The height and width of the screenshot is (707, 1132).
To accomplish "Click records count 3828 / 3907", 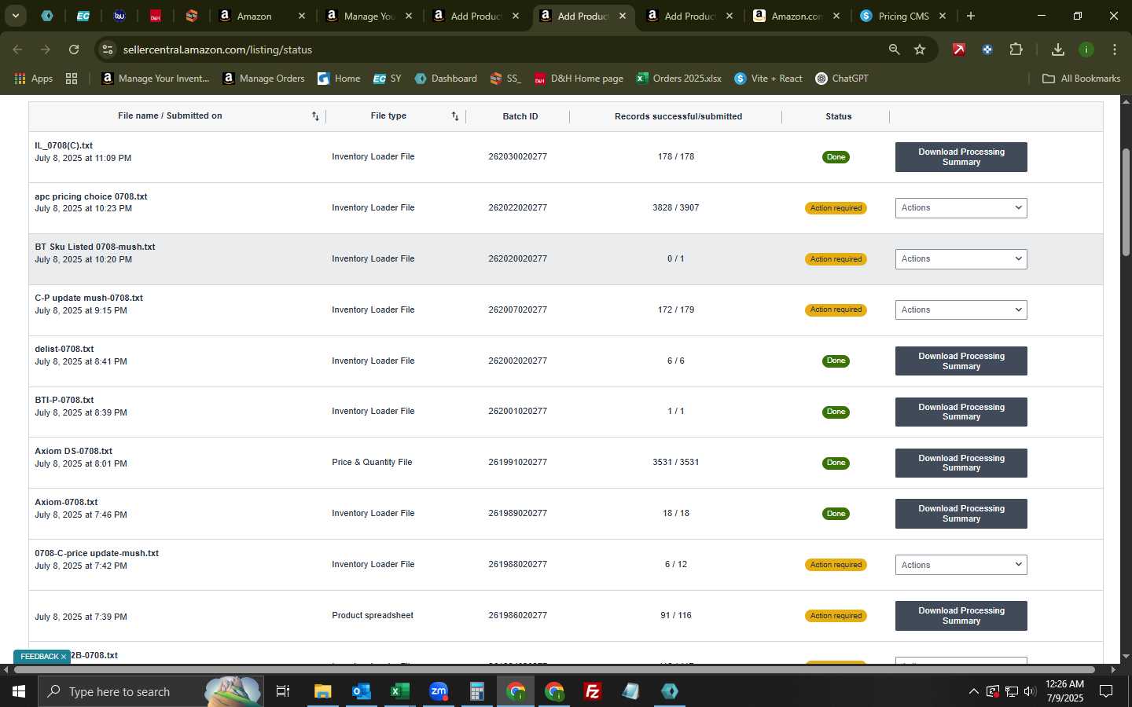I will tap(675, 208).
